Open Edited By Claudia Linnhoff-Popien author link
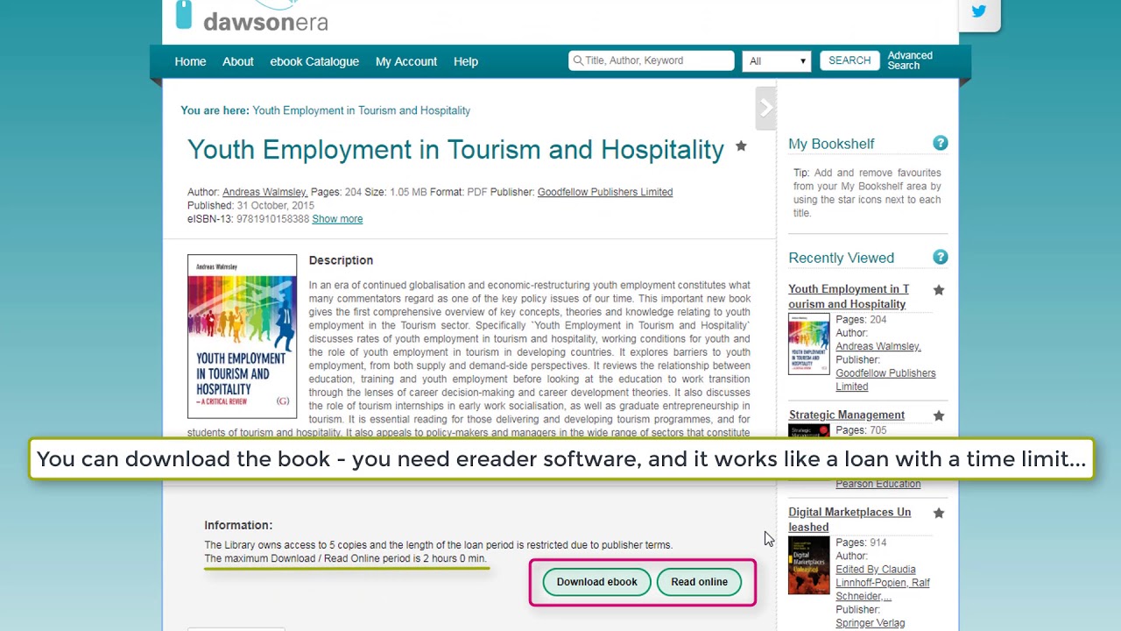The width and height of the screenshot is (1121, 631). click(x=883, y=583)
